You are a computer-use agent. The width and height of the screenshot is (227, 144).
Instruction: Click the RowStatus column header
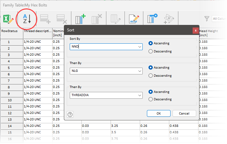pyautogui.click(x=12, y=34)
